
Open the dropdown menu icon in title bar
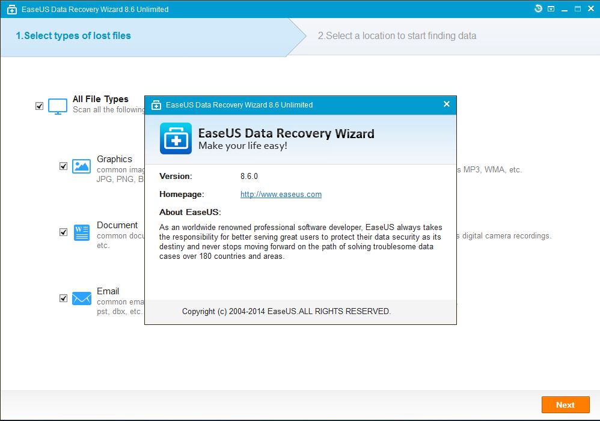pos(551,9)
